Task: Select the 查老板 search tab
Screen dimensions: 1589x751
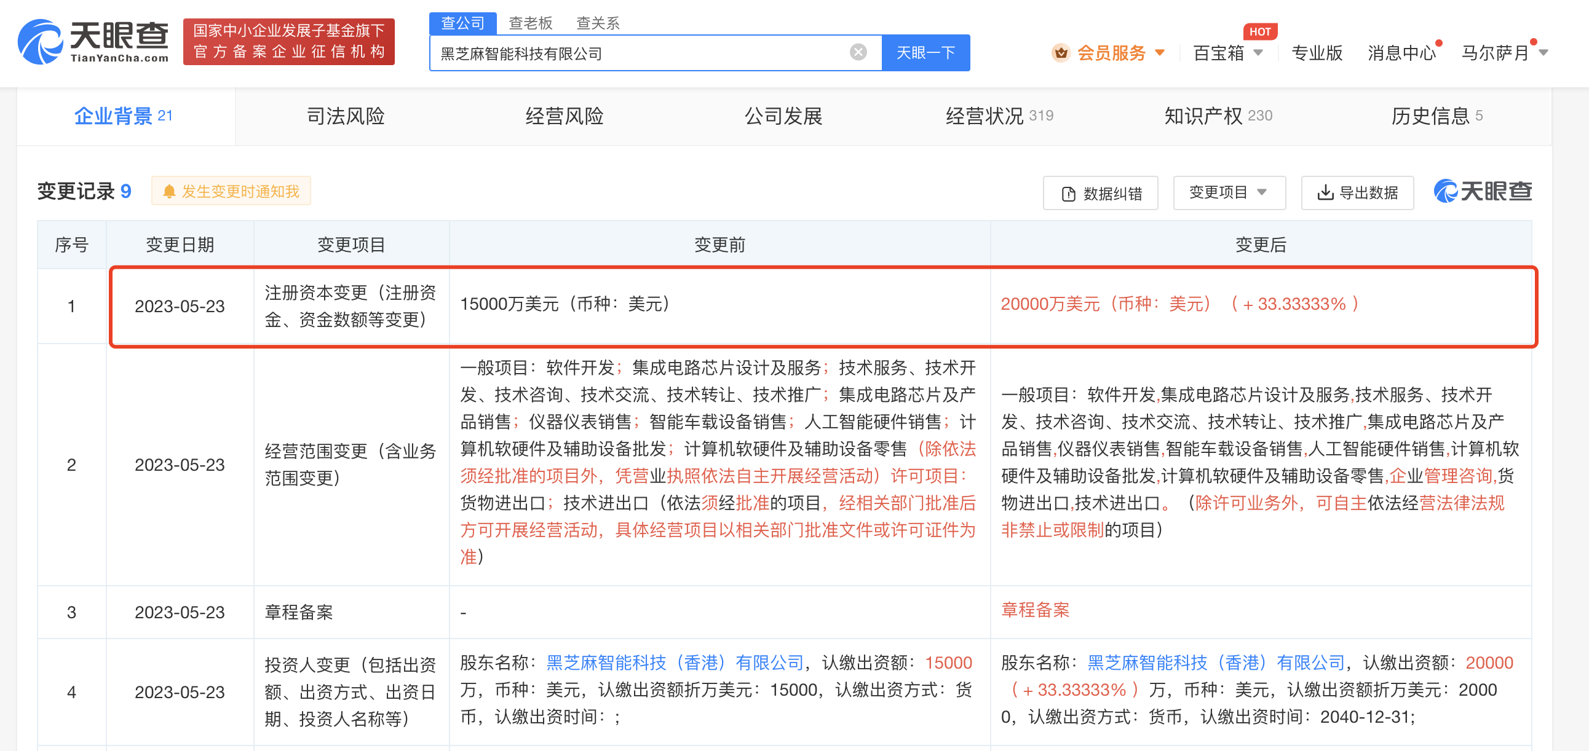Action: click(x=531, y=23)
